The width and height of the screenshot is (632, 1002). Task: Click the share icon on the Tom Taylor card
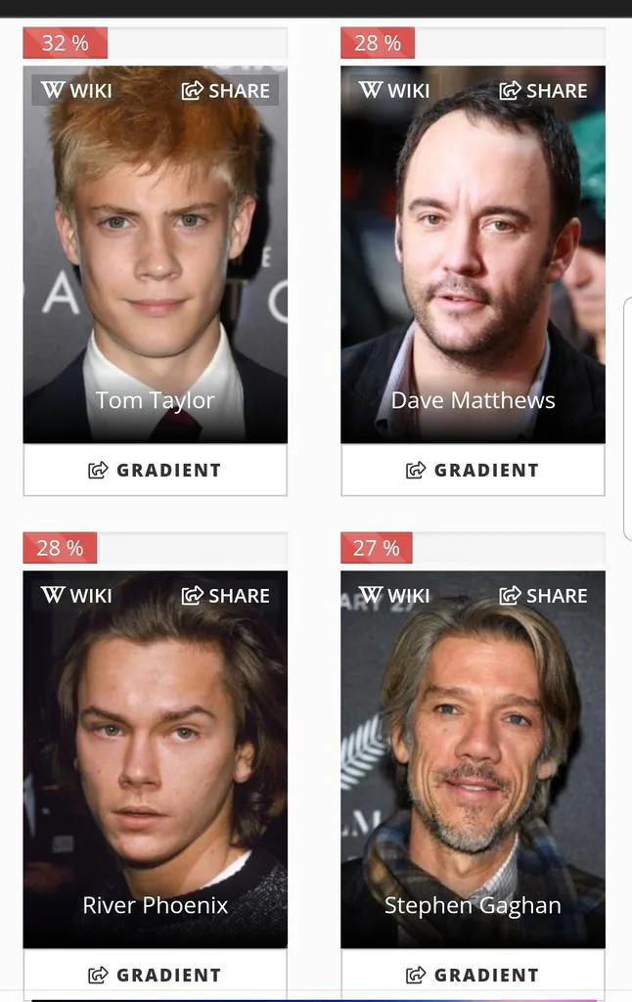(192, 91)
